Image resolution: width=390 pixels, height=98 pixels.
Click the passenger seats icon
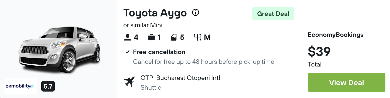[x=127, y=37]
